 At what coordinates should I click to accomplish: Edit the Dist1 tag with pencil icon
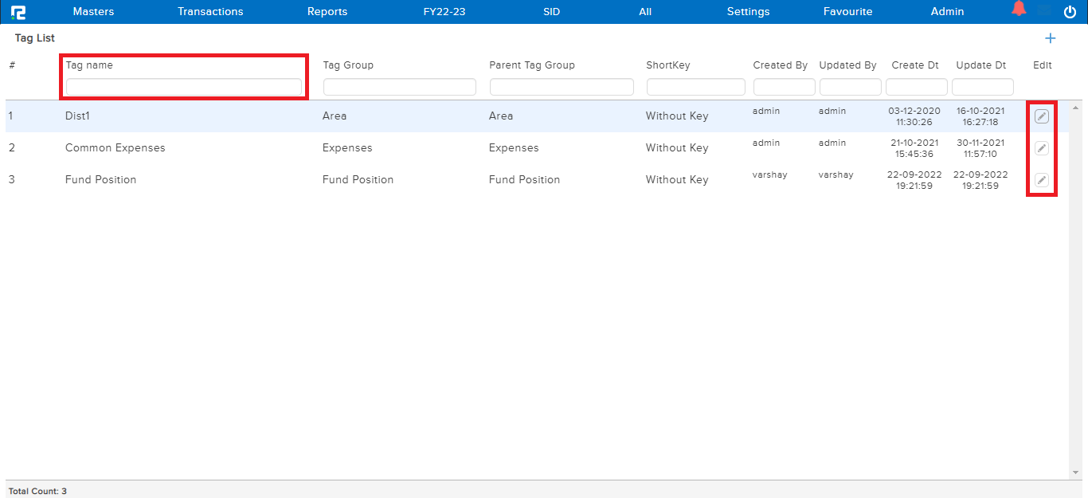[x=1041, y=116]
